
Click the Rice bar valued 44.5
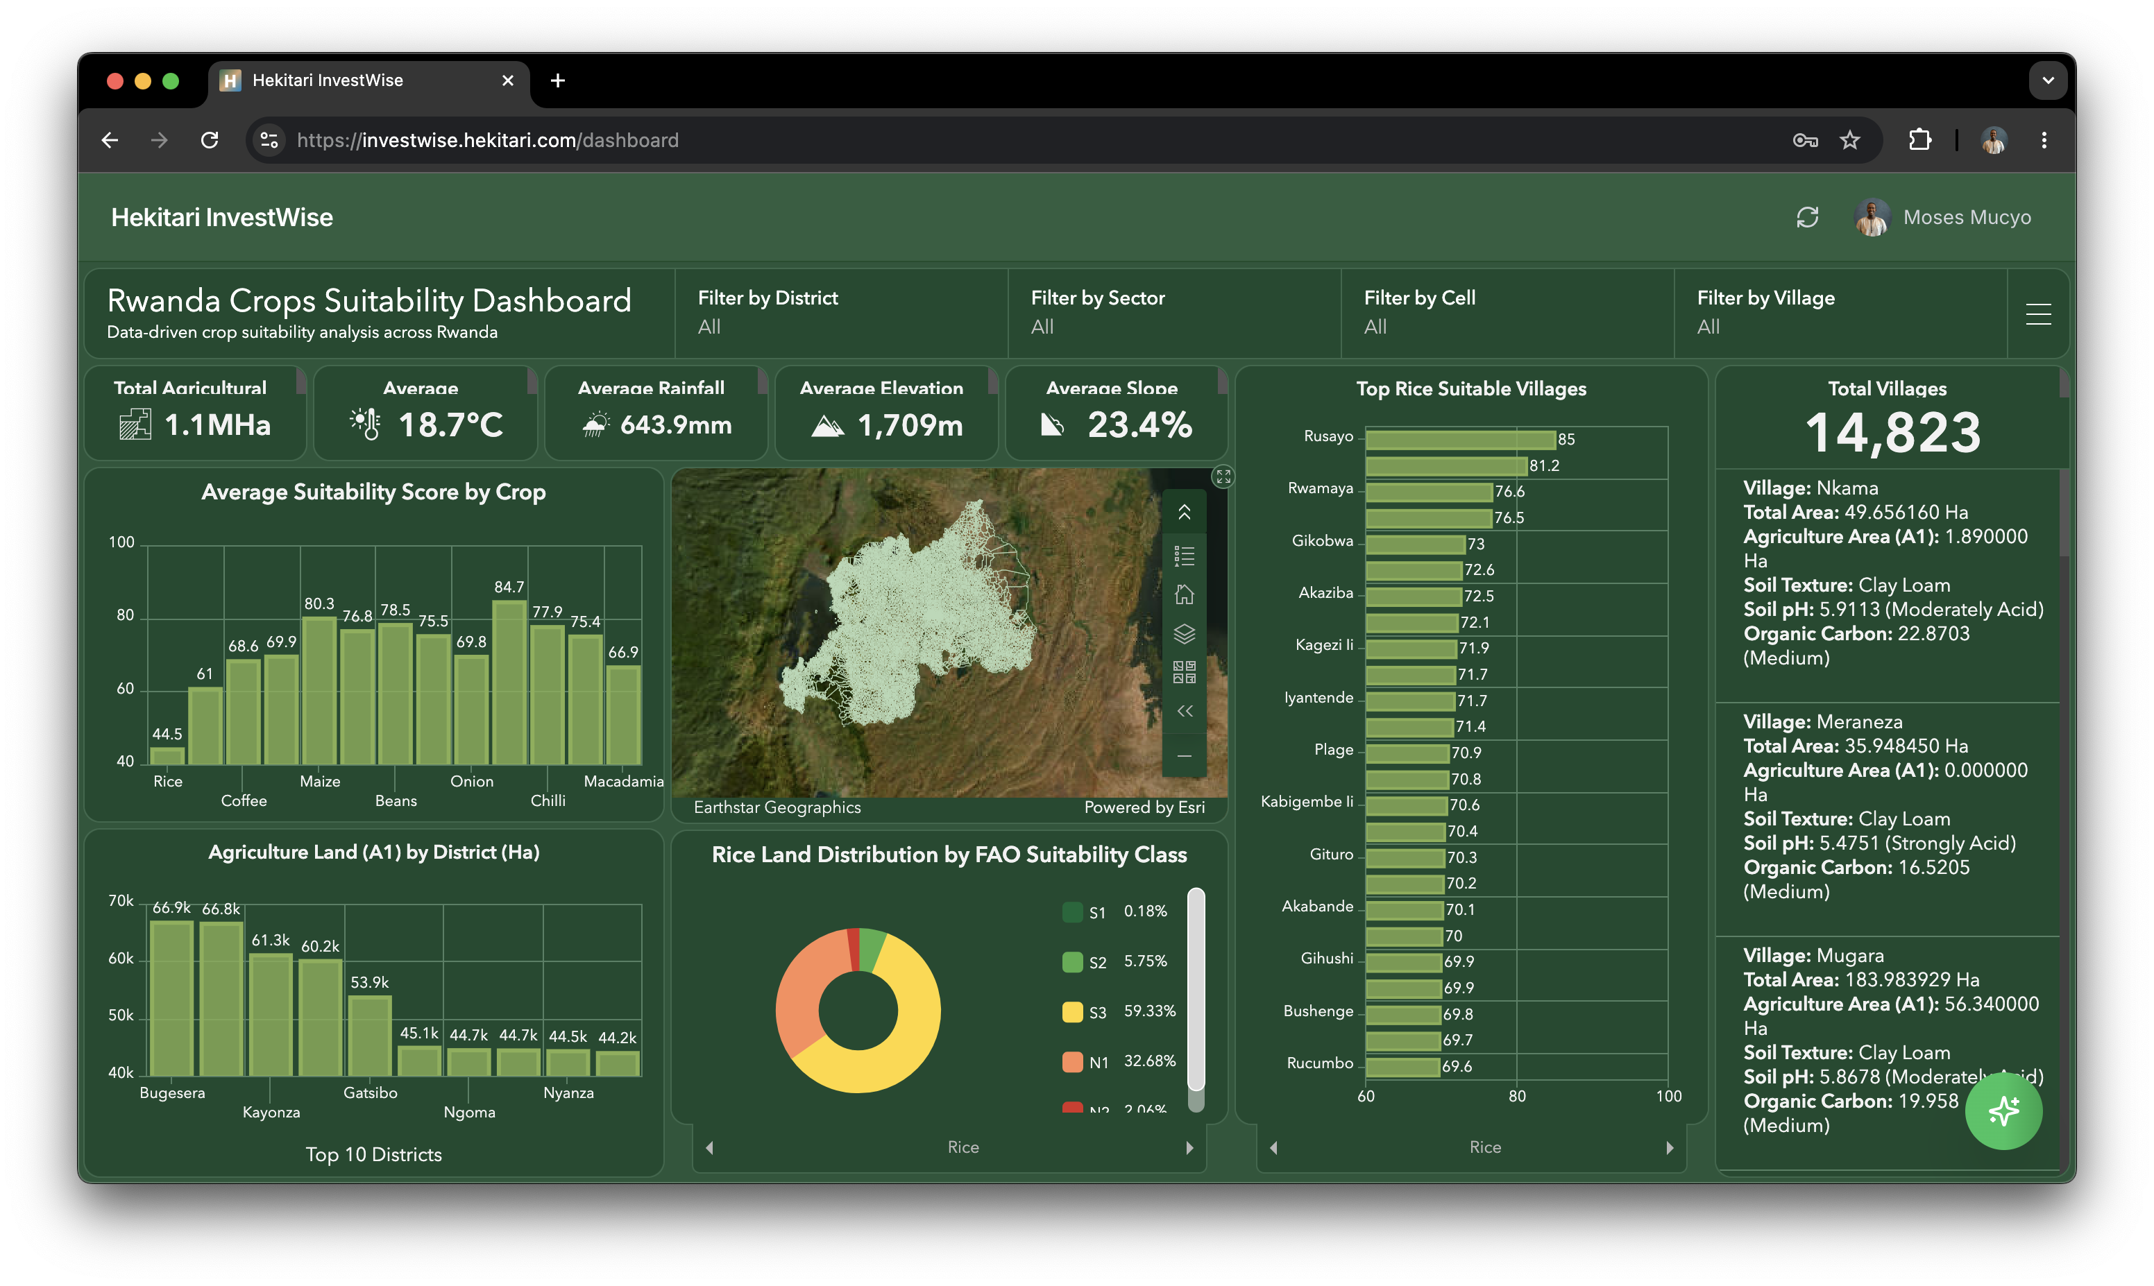(x=167, y=755)
